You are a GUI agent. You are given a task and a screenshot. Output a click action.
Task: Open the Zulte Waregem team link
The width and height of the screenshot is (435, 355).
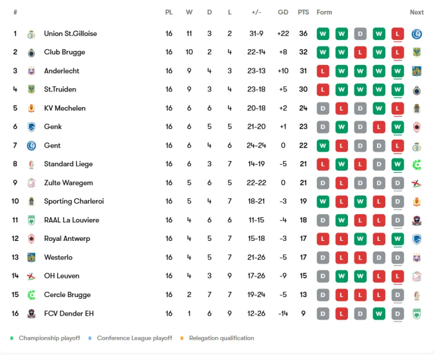click(68, 183)
